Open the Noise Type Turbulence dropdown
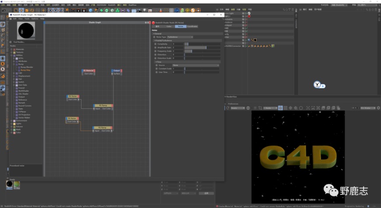The width and height of the screenshot is (381, 208). [180, 37]
